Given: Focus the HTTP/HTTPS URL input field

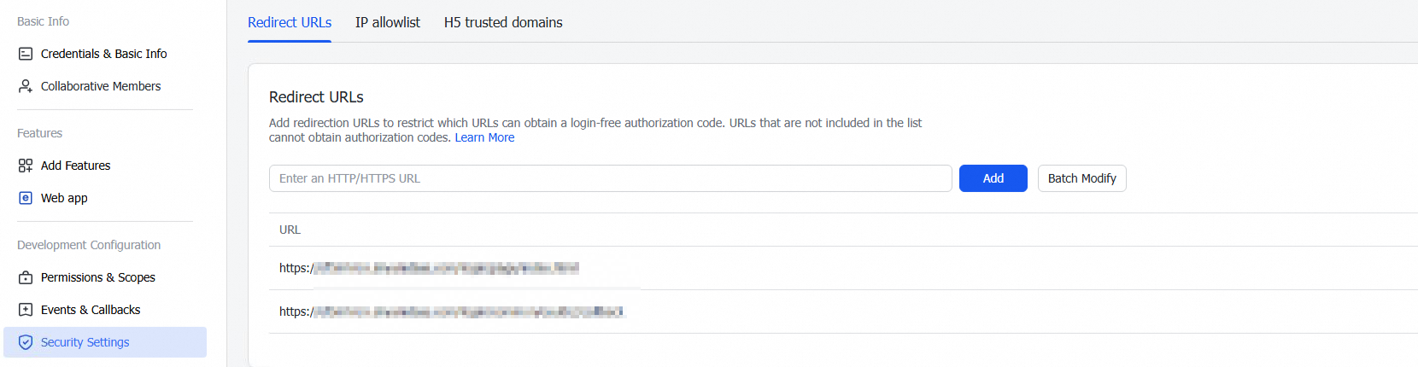Looking at the screenshot, I should [x=610, y=178].
